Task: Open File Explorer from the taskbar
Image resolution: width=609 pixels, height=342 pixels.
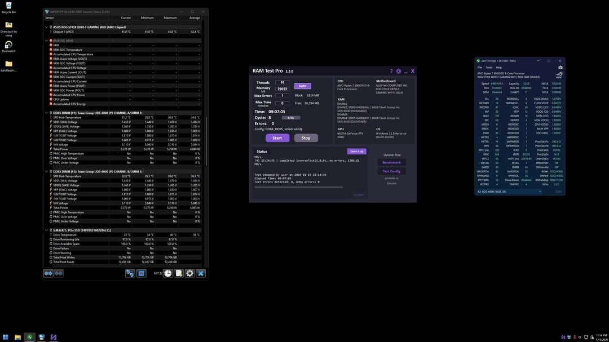Action: tap(17, 337)
